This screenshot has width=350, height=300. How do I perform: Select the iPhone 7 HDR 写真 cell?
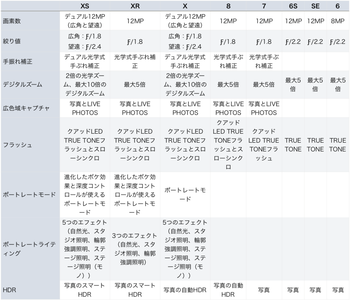(x=264, y=290)
